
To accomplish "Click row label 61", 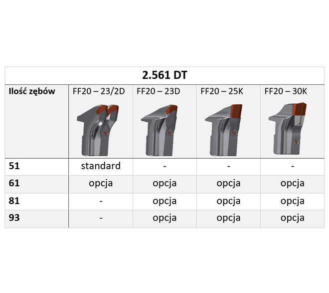I will tap(13, 184).
